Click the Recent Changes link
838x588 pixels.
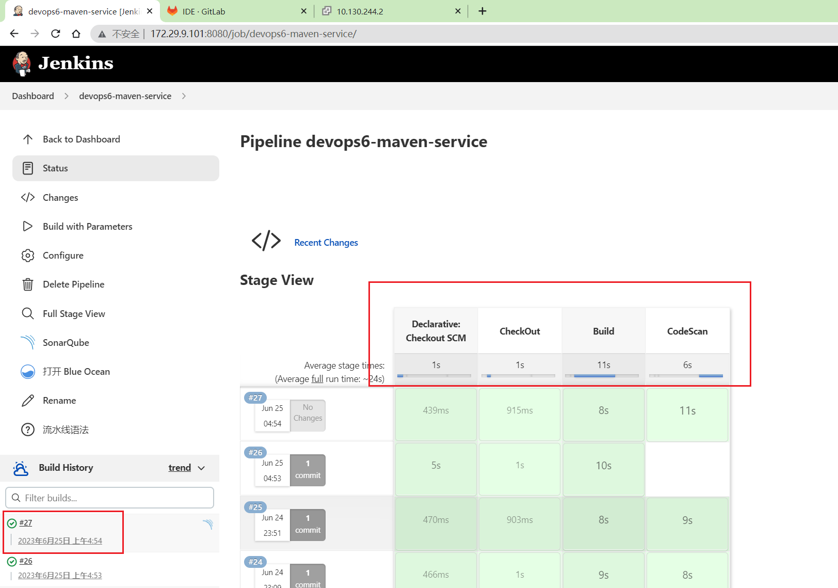pyautogui.click(x=326, y=243)
